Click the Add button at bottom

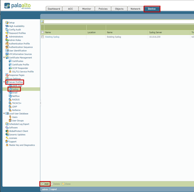click(45, 184)
